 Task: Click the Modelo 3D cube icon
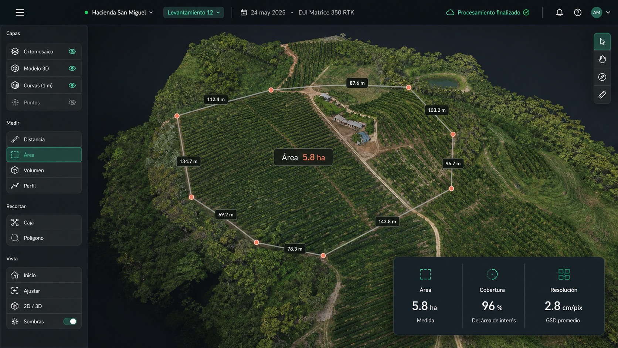click(x=15, y=68)
